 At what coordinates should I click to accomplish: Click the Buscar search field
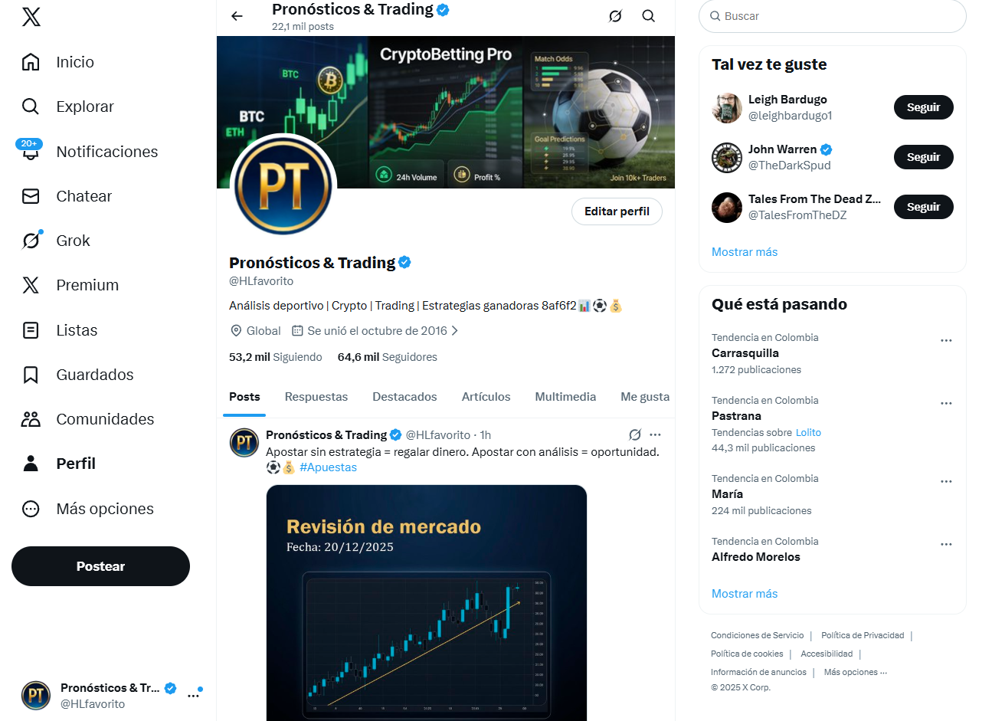tap(833, 16)
